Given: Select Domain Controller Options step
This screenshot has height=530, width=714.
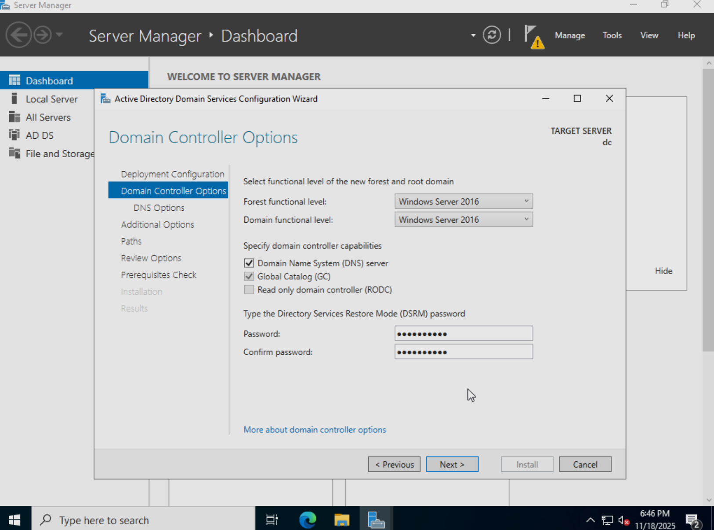Looking at the screenshot, I should point(168,191).
